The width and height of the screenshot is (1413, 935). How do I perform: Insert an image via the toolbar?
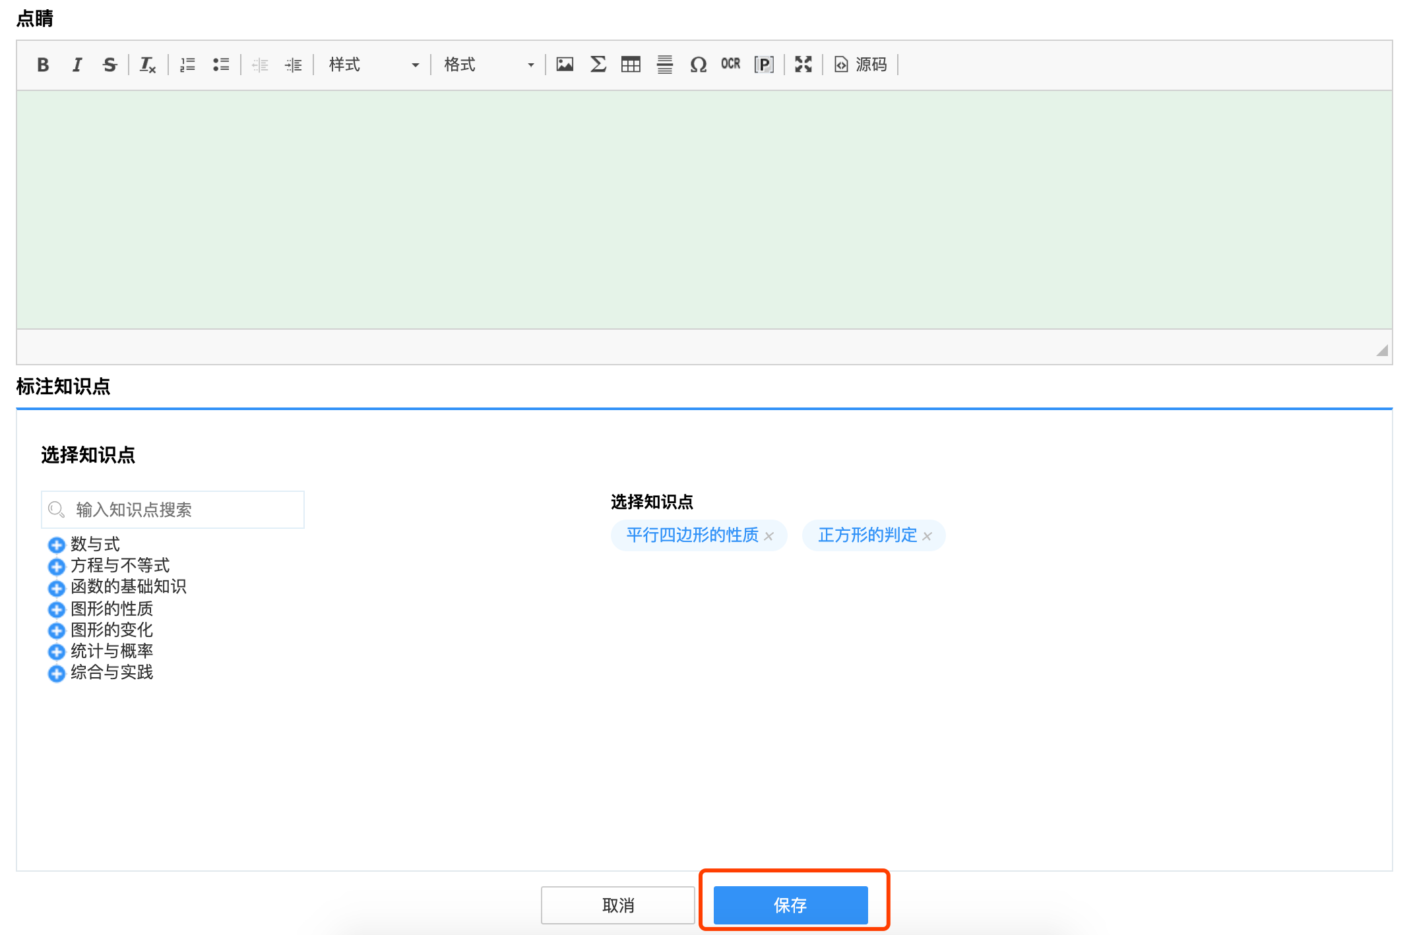click(565, 65)
